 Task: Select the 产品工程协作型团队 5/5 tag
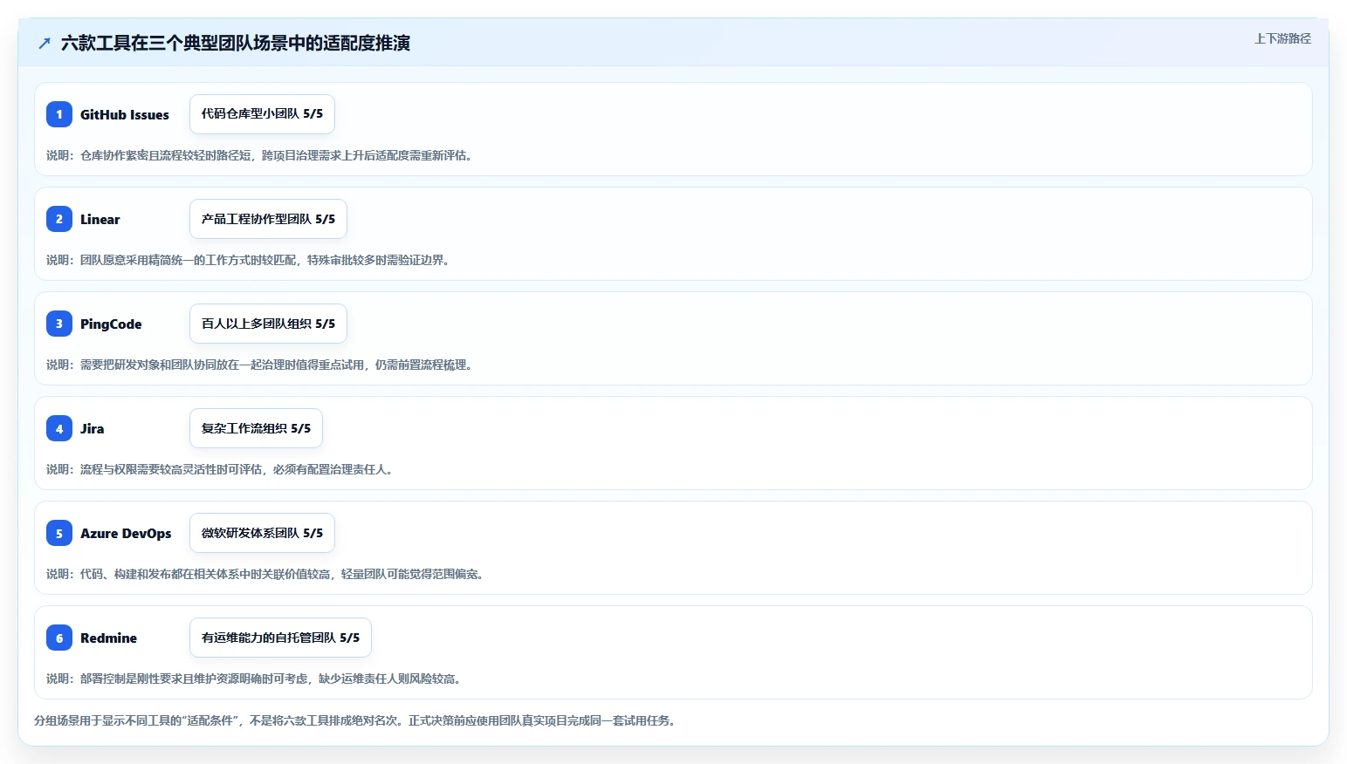click(268, 219)
